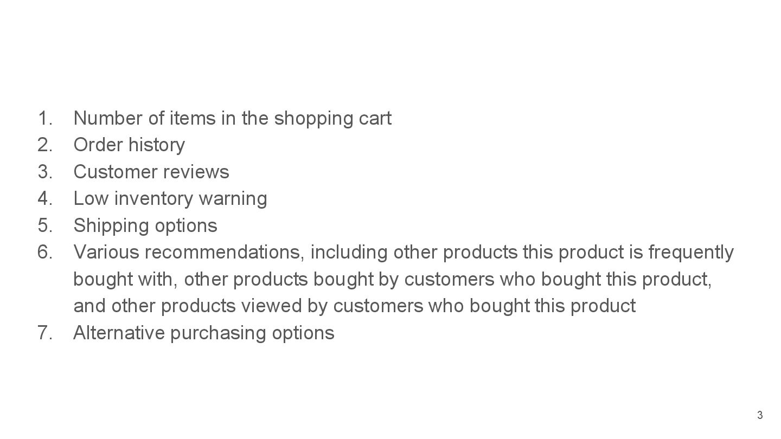The width and height of the screenshot is (781, 439).
Task: Click the list number '5.'
Action: 46,225
